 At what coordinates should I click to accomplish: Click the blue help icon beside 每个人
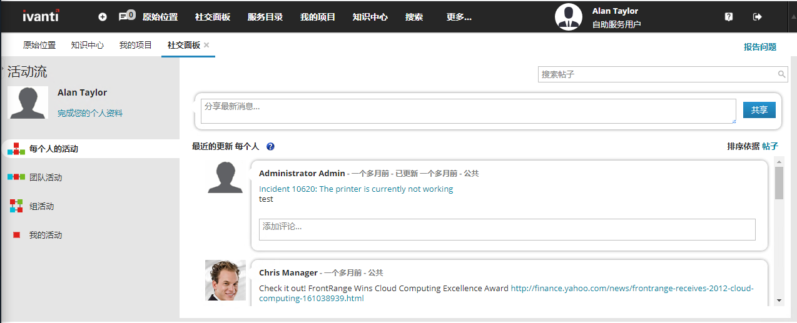click(x=270, y=147)
